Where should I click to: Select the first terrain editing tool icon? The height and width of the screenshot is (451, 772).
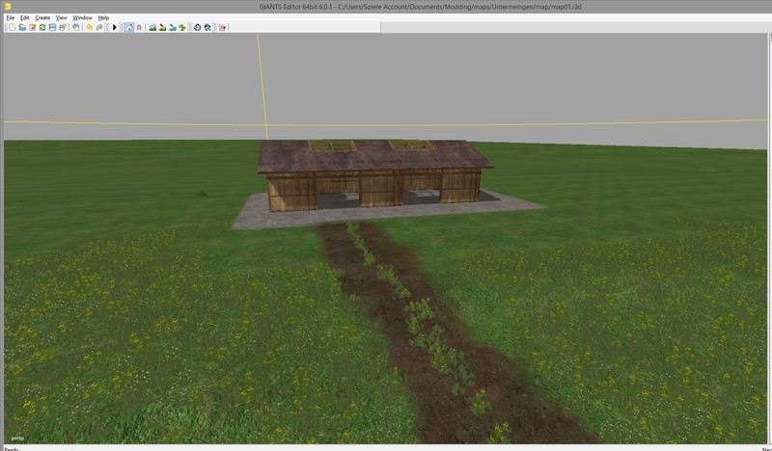click(x=152, y=27)
